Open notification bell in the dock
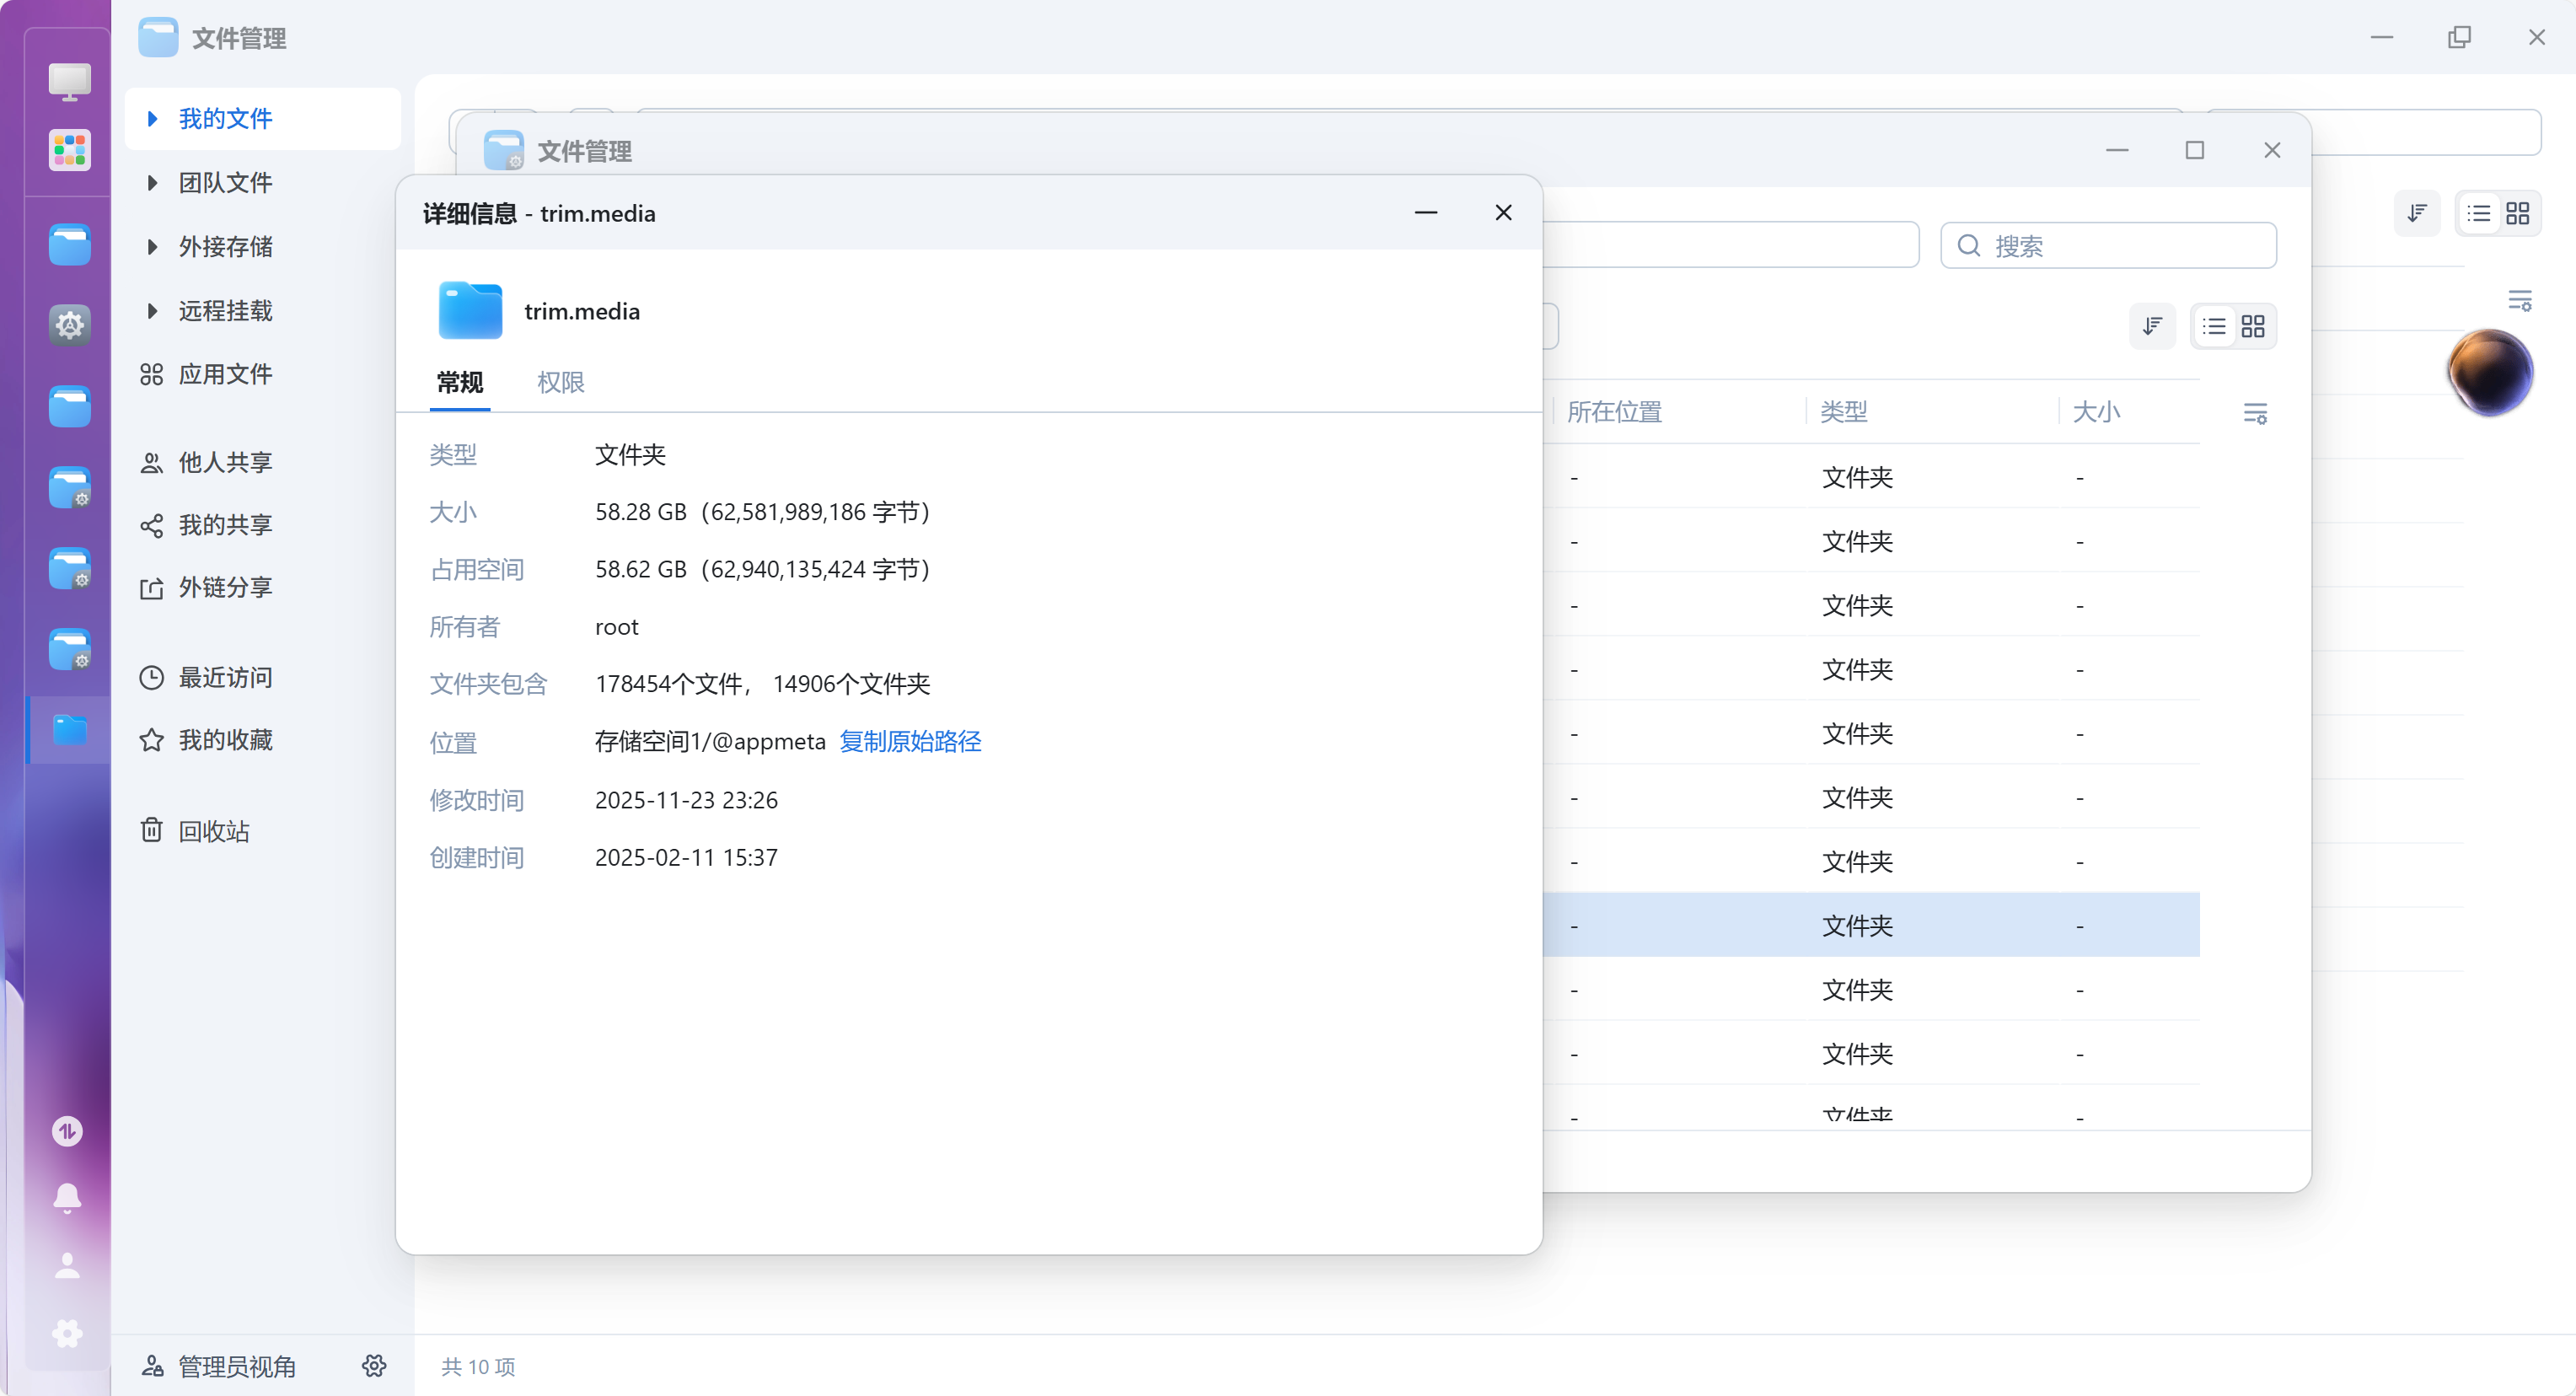Viewport: 2576px width, 1396px height. point(67,1197)
